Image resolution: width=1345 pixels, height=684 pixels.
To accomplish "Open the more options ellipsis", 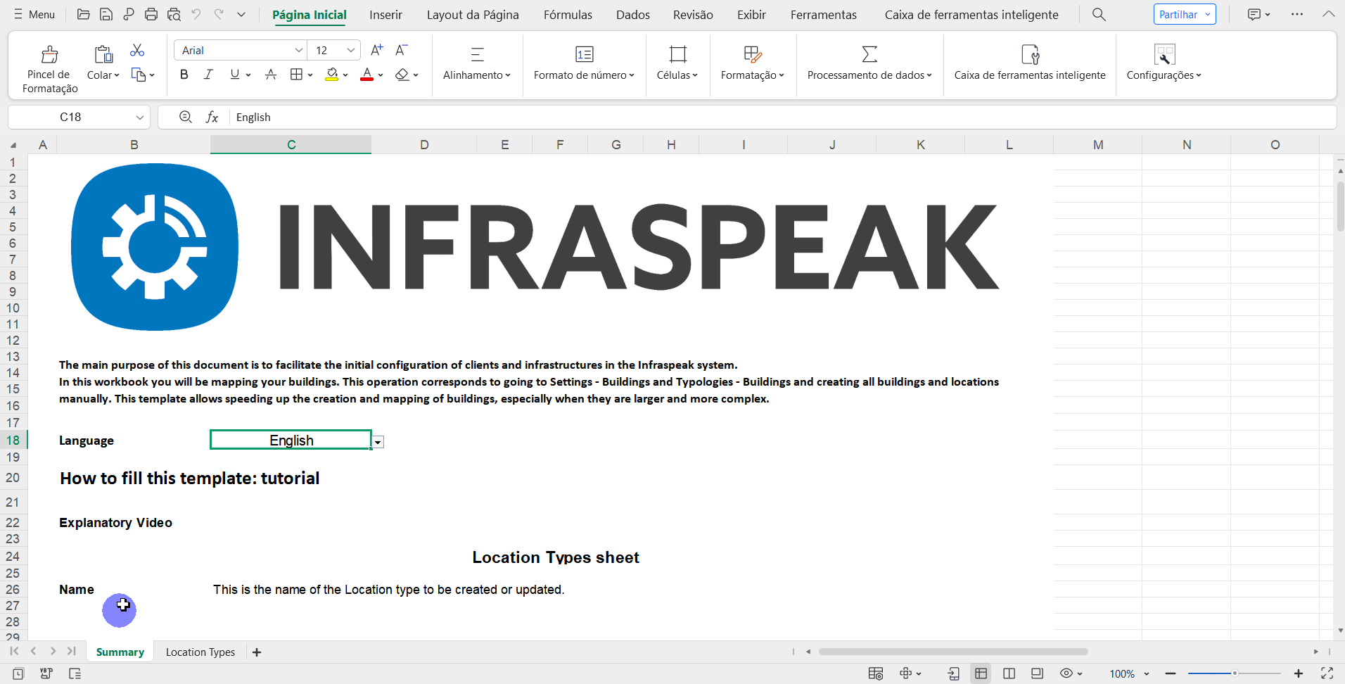I will 1297,14.
